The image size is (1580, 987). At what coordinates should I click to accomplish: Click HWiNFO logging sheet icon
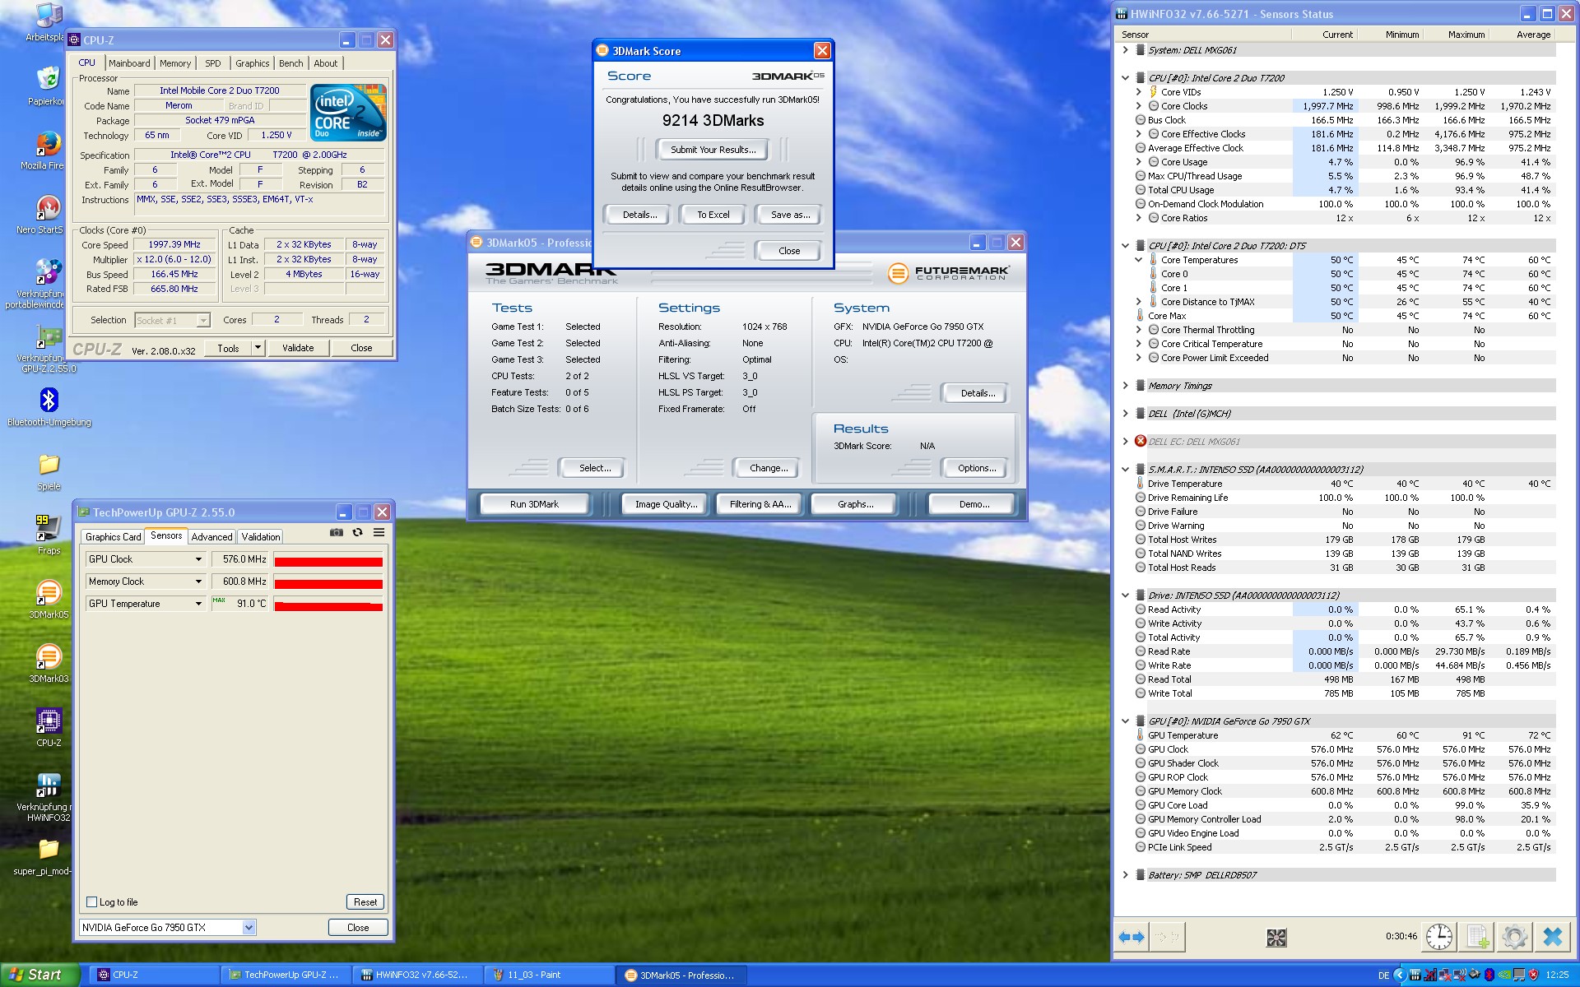click(1477, 936)
